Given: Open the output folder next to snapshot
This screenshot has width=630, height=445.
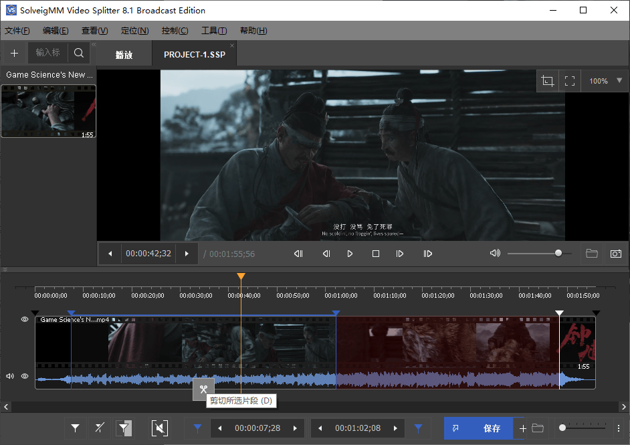Looking at the screenshot, I should [591, 254].
